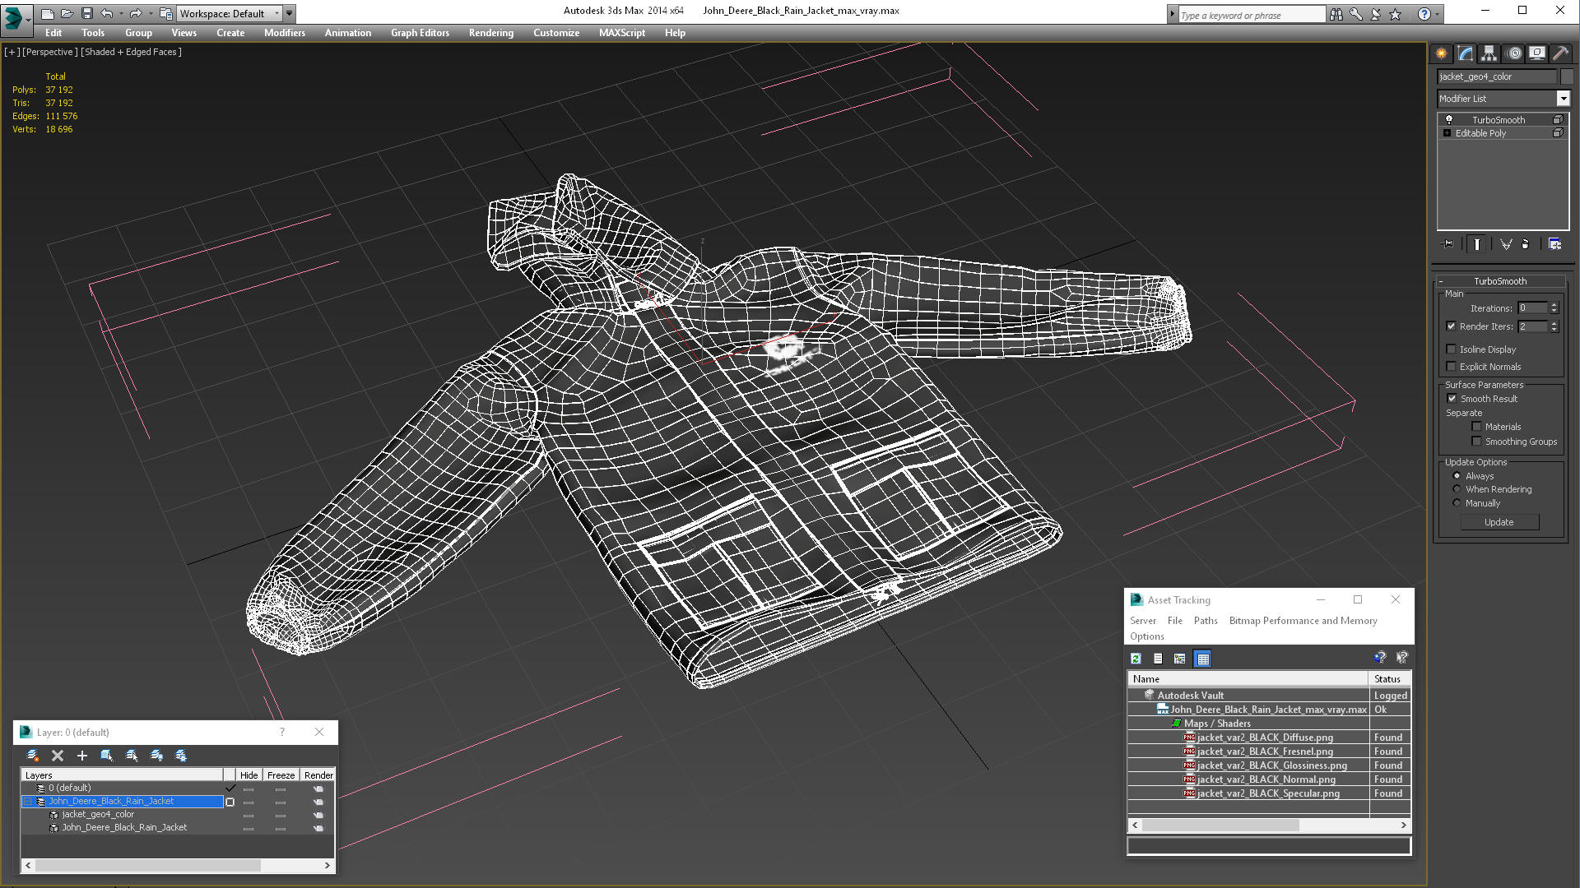Disable Smooth Result checkbox
The image size is (1580, 888).
1452,399
